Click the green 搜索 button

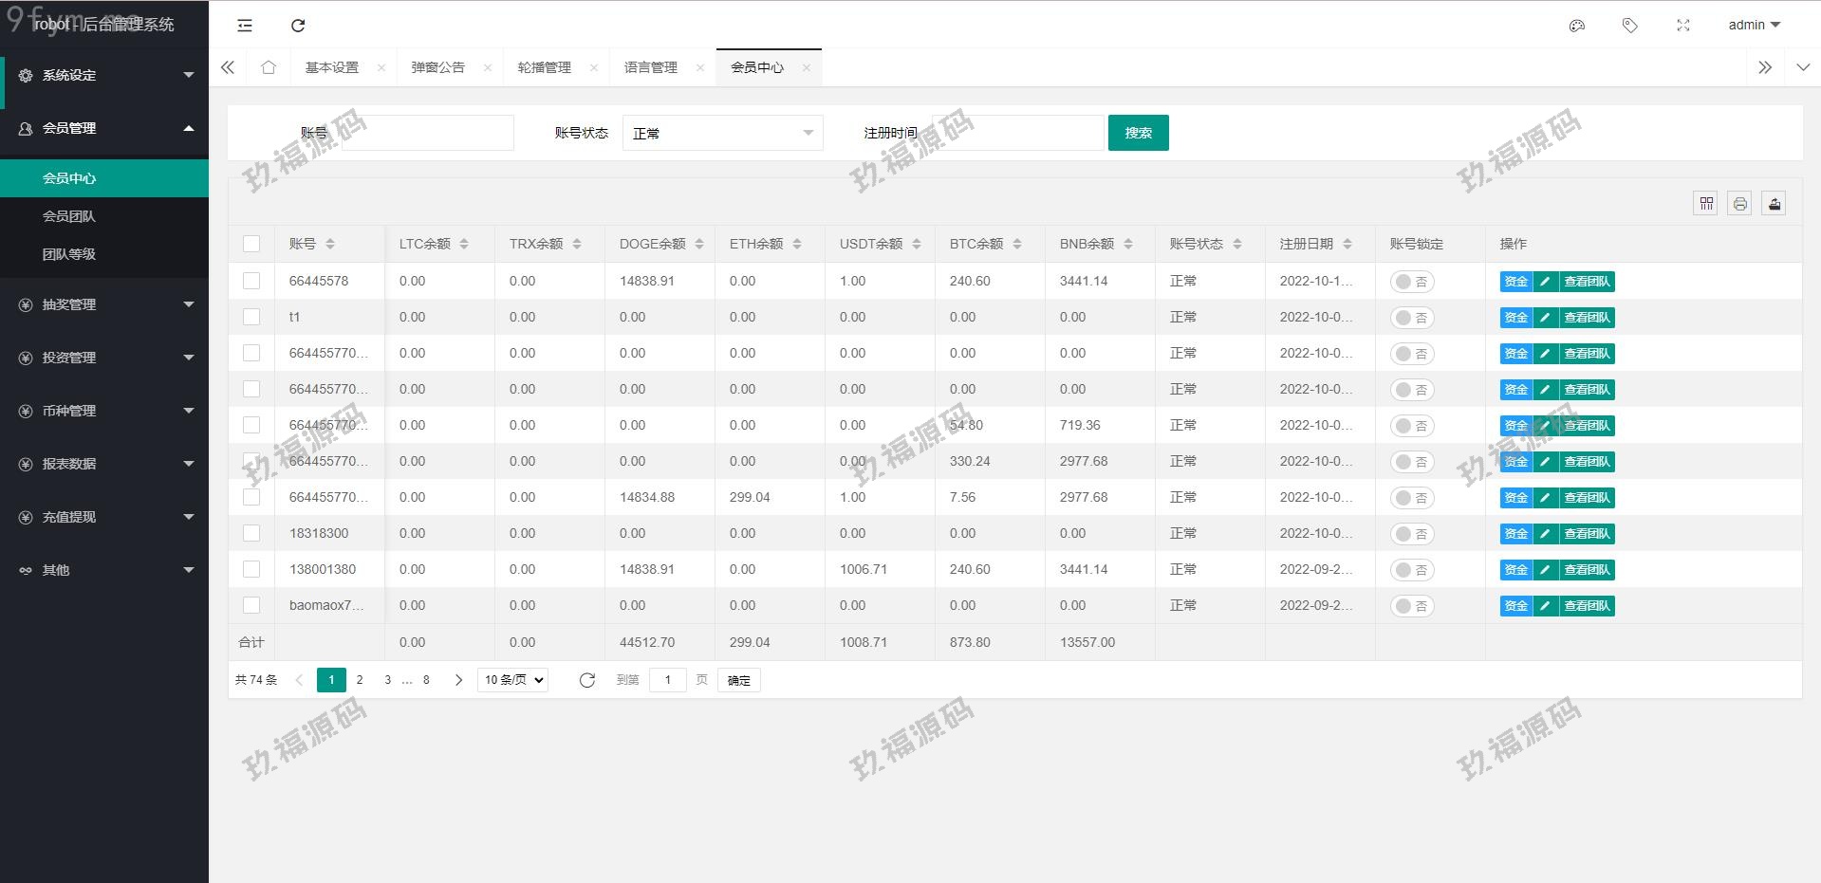[x=1138, y=133]
